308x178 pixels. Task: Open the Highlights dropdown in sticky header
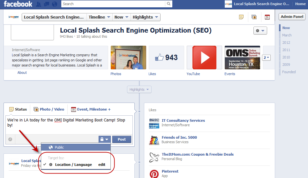coord(145,17)
